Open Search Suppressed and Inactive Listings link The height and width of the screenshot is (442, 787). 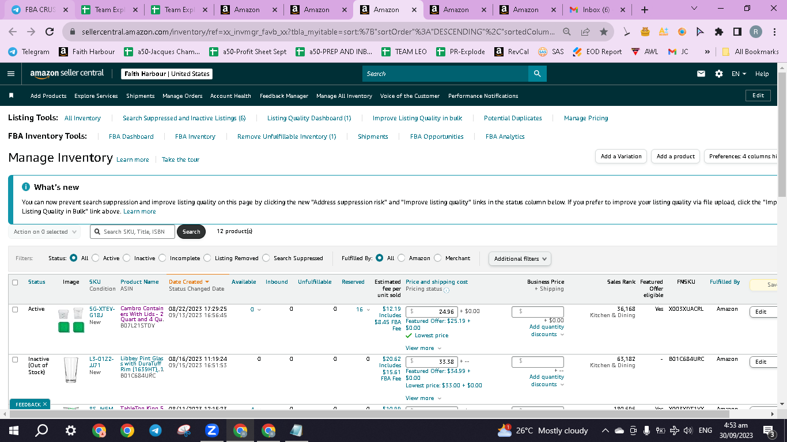[x=184, y=118]
